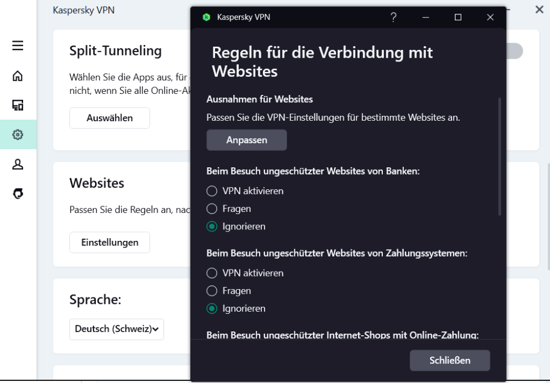The image size is (550, 383).
Task: Open the support headset sidebar icon
Action: 18,194
